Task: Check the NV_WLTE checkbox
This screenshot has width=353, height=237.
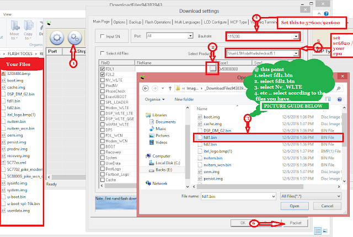Action: pos(103,80)
